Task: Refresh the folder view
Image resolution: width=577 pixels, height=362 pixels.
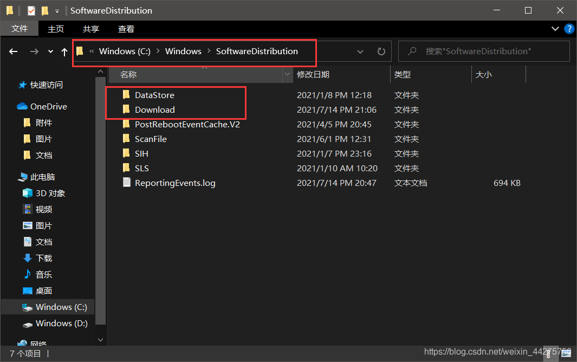Action: tap(381, 51)
